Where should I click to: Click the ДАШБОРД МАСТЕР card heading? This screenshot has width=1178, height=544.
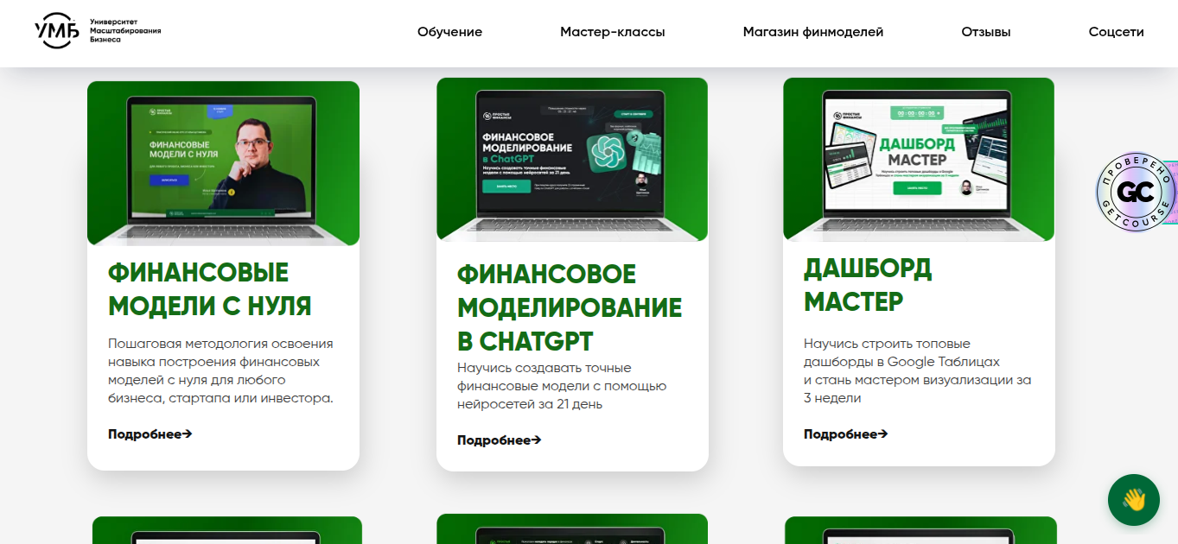(868, 285)
